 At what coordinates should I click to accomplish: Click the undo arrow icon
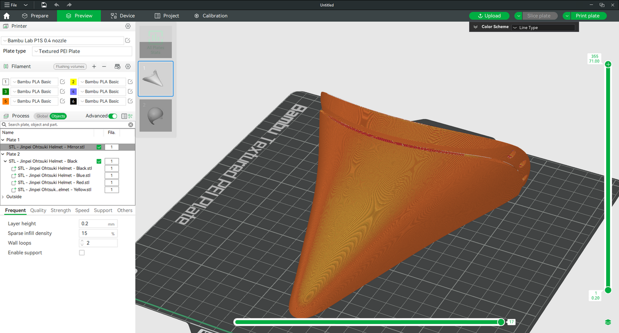(57, 5)
